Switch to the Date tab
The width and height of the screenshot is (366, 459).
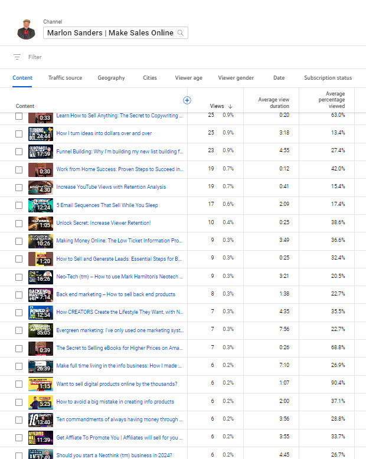(279, 78)
